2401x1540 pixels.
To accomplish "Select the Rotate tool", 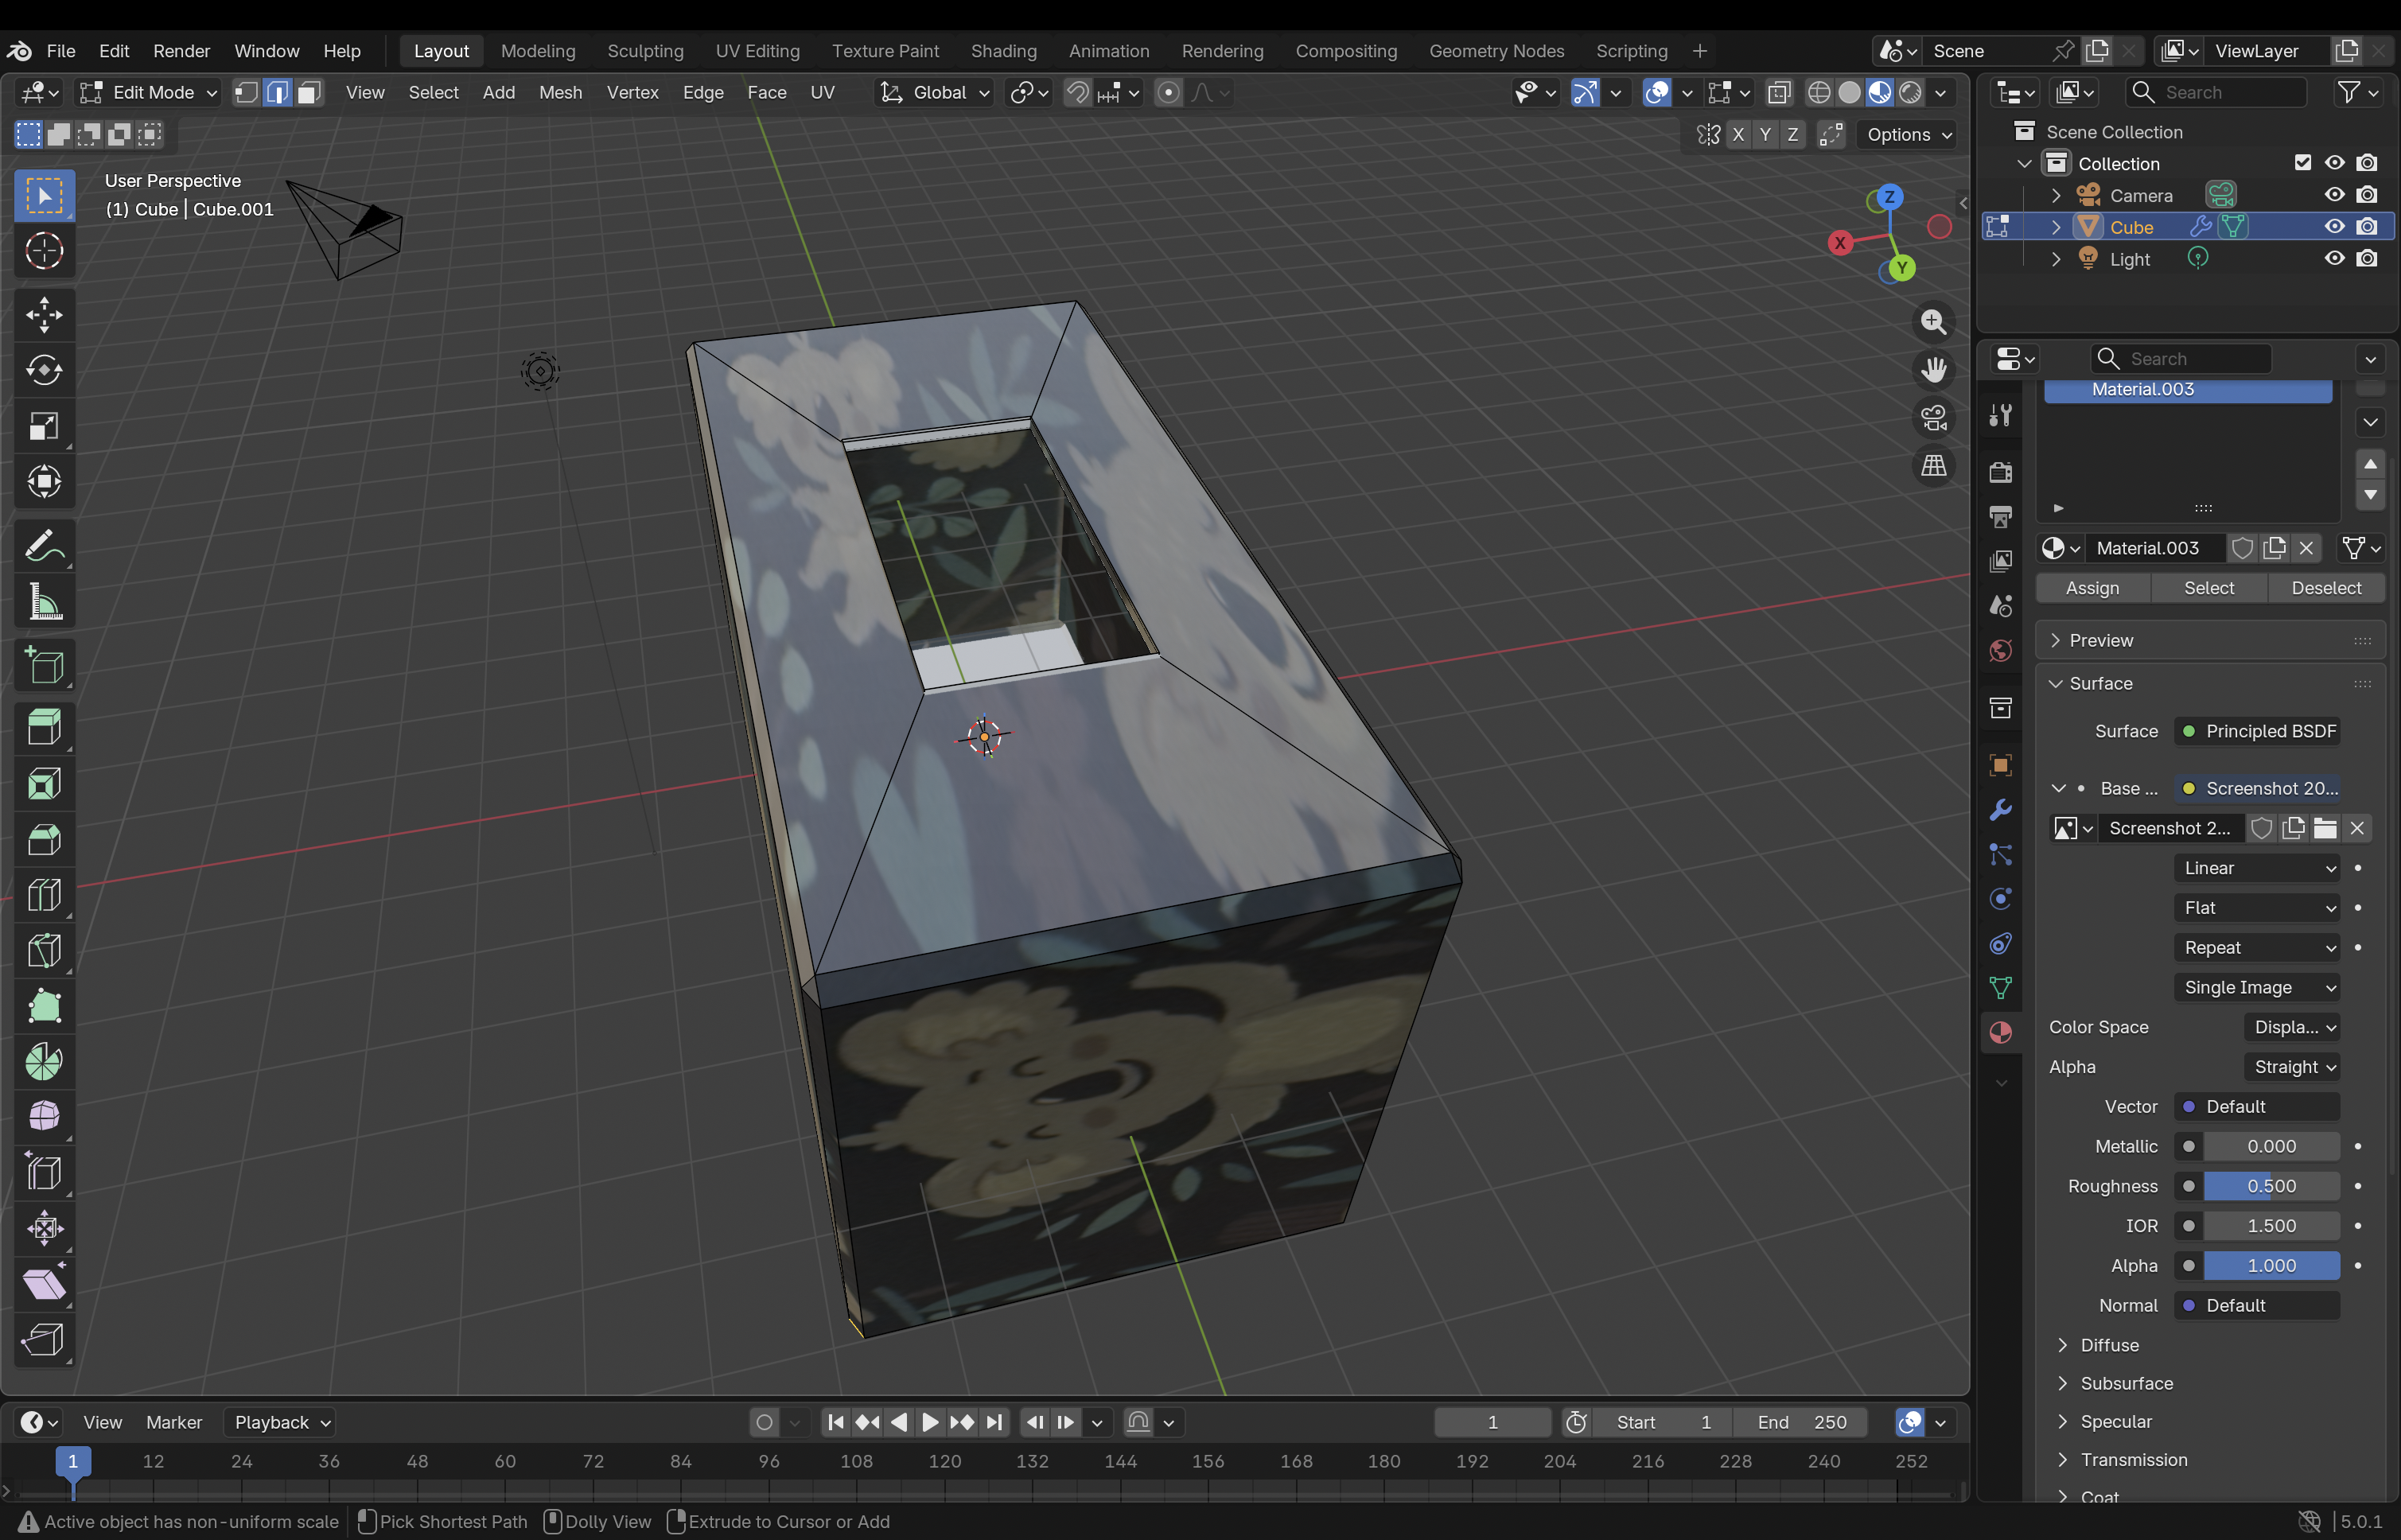I will (44, 371).
